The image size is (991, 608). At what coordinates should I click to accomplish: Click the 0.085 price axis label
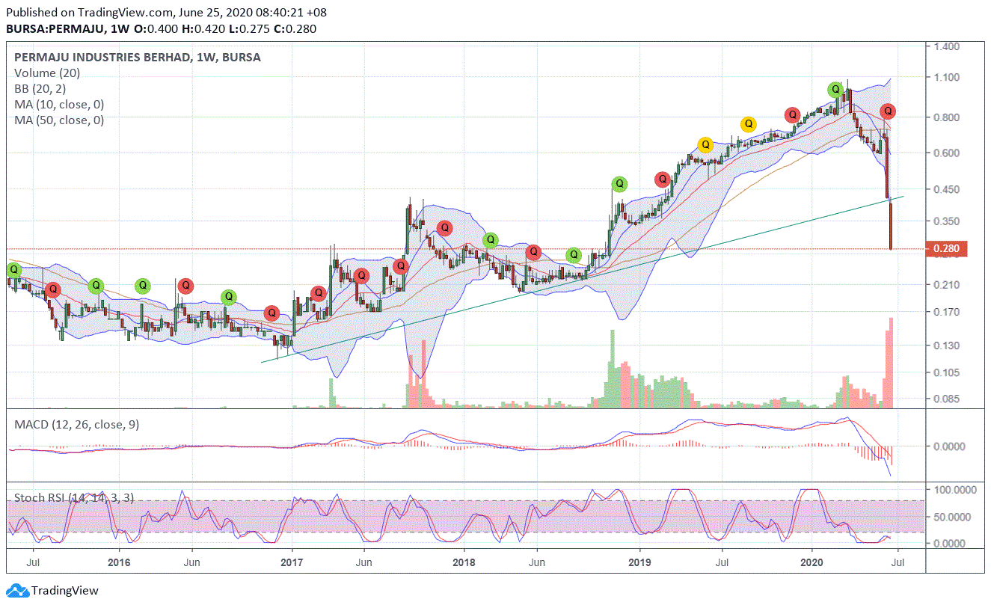click(x=946, y=399)
